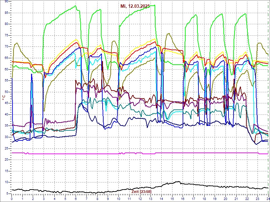Select the 90 value on the temperature axis

(x=6, y=1)
